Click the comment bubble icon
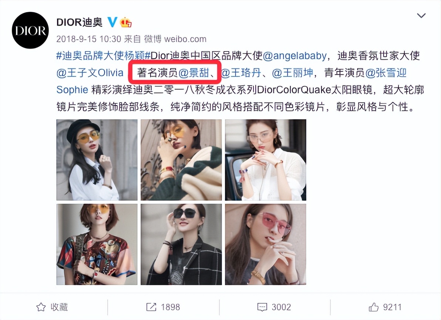 (x=262, y=307)
